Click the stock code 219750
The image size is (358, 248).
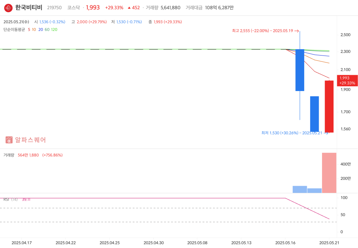(54, 8)
